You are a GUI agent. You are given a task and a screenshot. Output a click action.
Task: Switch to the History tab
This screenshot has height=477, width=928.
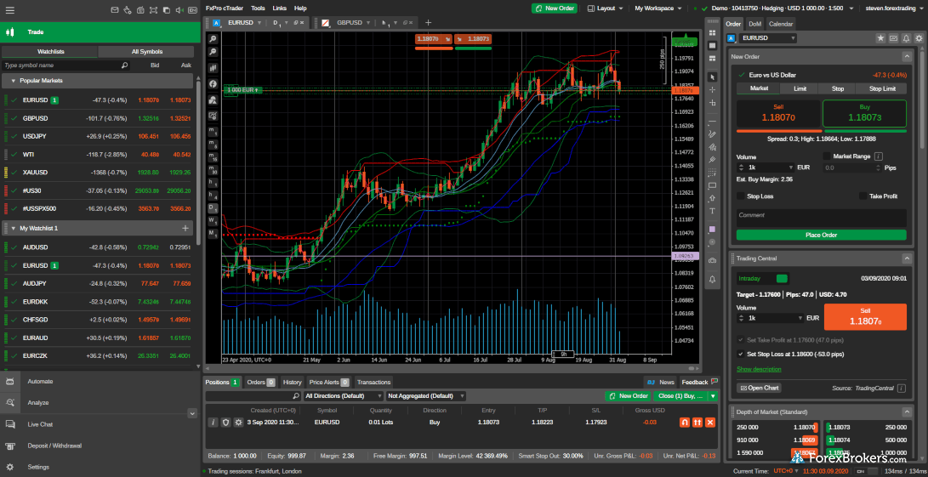[x=293, y=383]
